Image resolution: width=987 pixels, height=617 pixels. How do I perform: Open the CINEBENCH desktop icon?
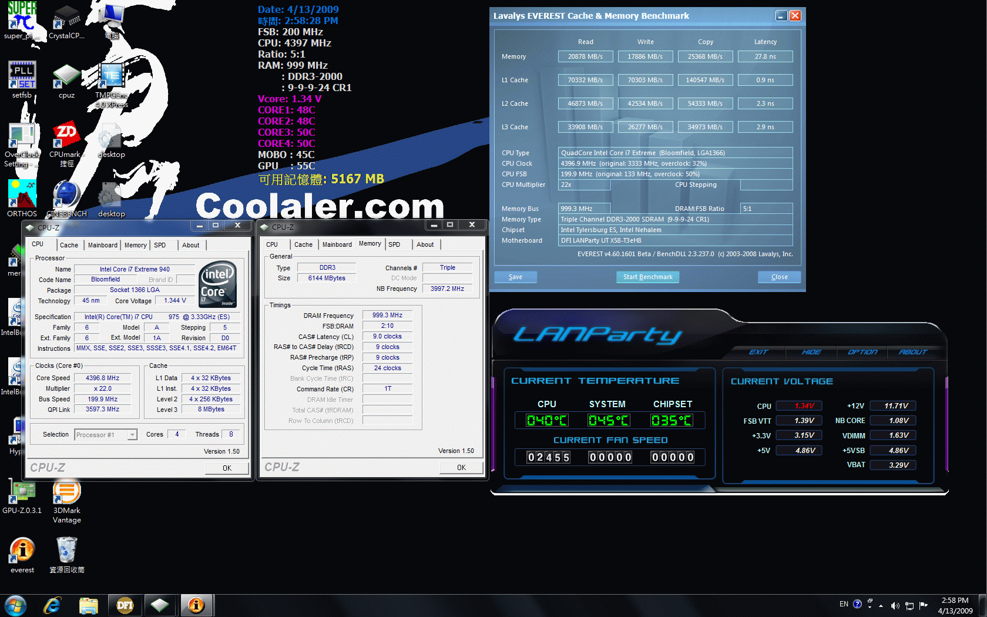(66, 198)
